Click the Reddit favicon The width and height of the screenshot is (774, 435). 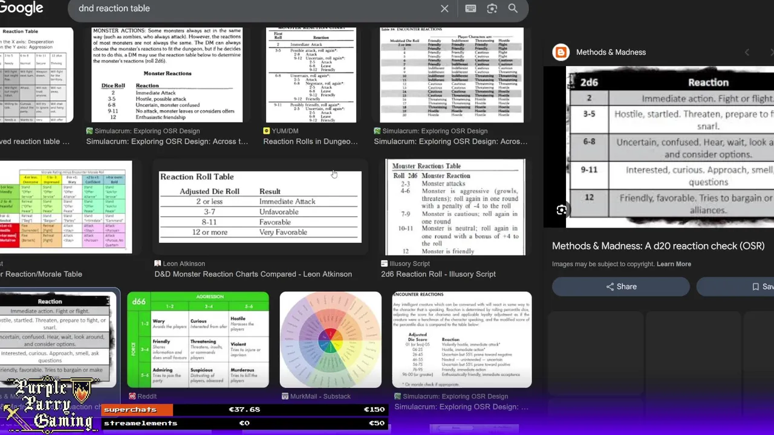tap(132, 396)
